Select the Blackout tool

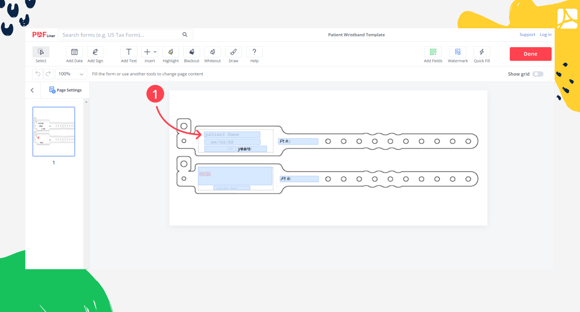click(x=191, y=52)
